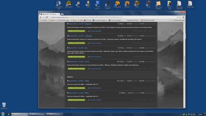The width and height of the screenshot is (206, 116).
Task: Launch Left 4 Dead 2 from the desktop
Action: tap(69, 4)
